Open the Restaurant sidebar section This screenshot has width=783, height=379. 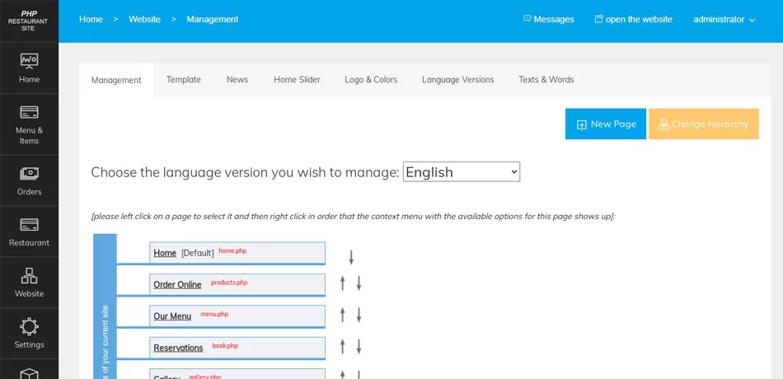(x=29, y=232)
